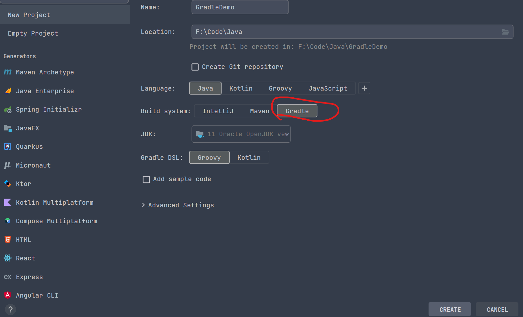The height and width of the screenshot is (317, 523).
Task: Click the JavaFX folder icon
Action: (x=8, y=128)
